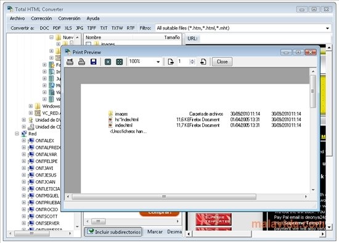
Task: Click the Close button in Print Preview
Action: click(222, 62)
